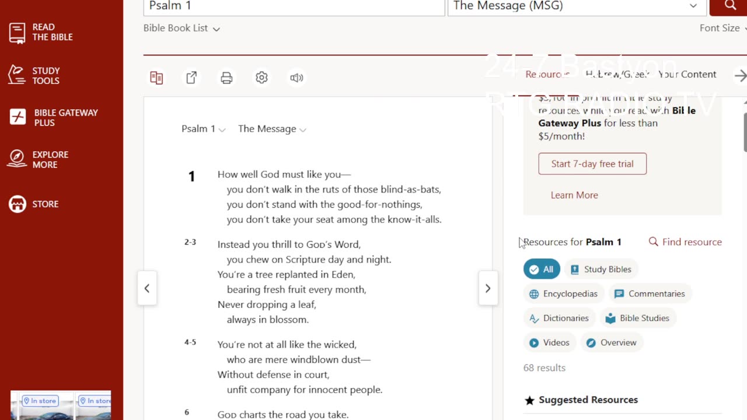Open The Message version dropdown in passage
The width and height of the screenshot is (747, 420).
(272, 129)
